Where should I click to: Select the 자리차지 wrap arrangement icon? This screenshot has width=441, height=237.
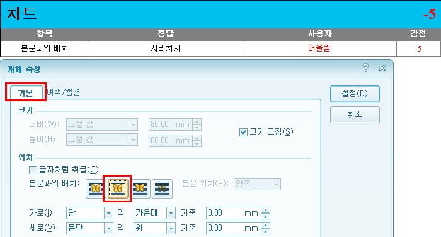click(x=118, y=189)
